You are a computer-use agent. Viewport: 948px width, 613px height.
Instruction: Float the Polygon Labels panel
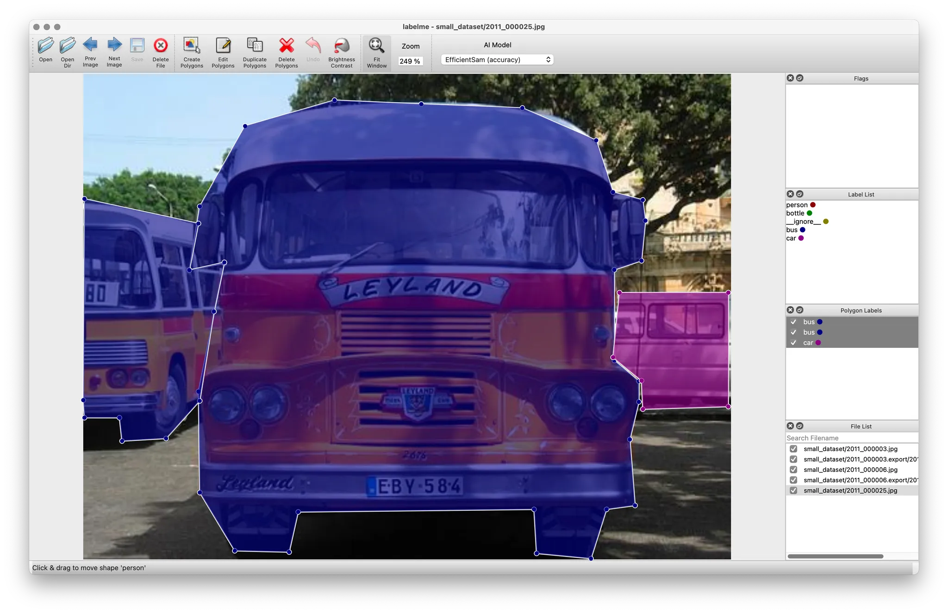pyautogui.click(x=799, y=310)
